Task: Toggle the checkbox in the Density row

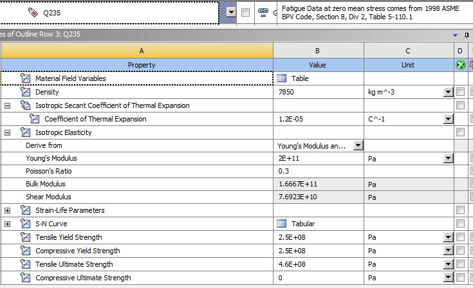Action: pos(460,92)
